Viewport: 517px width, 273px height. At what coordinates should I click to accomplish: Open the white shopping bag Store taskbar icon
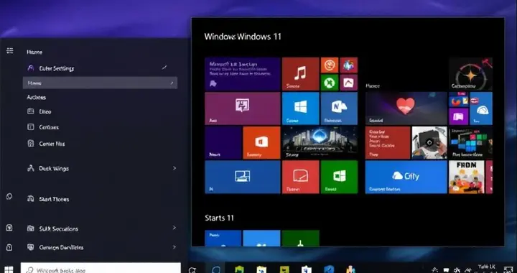307,269
